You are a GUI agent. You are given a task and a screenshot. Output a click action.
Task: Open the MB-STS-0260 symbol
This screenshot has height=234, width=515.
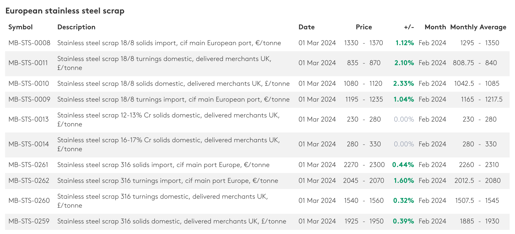click(x=29, y=200)
